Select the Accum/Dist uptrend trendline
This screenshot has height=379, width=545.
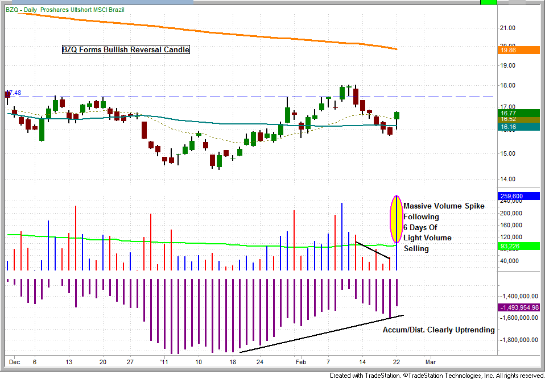click(321, 332)
